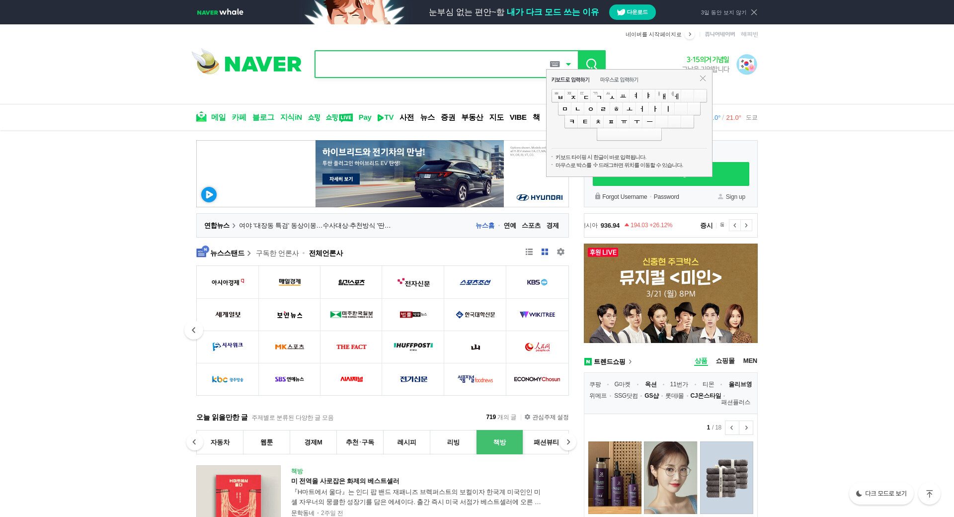The width and height of the screenshot is (954, 517).
Task: Open the 부동산 menu link
Action: tap(473, 117)
